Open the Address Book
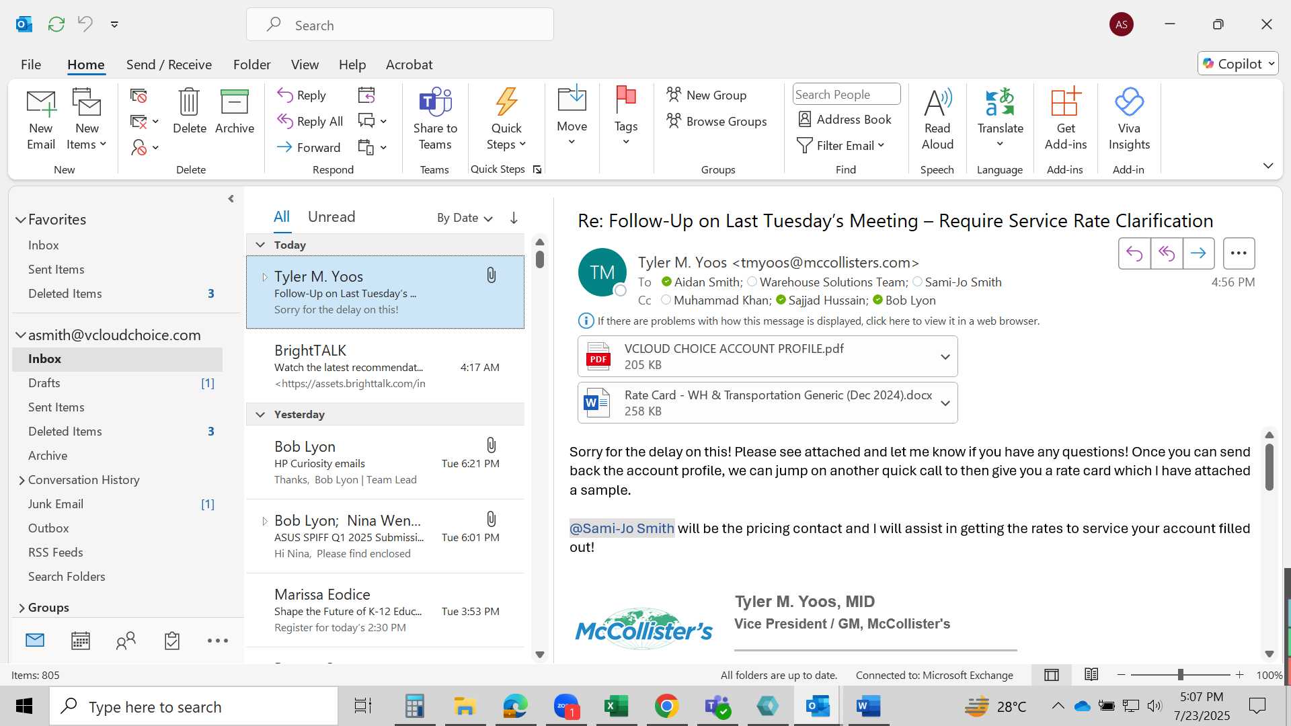Image resolution: width=1291 pixels, height=726 pixels. click(845, 119)
